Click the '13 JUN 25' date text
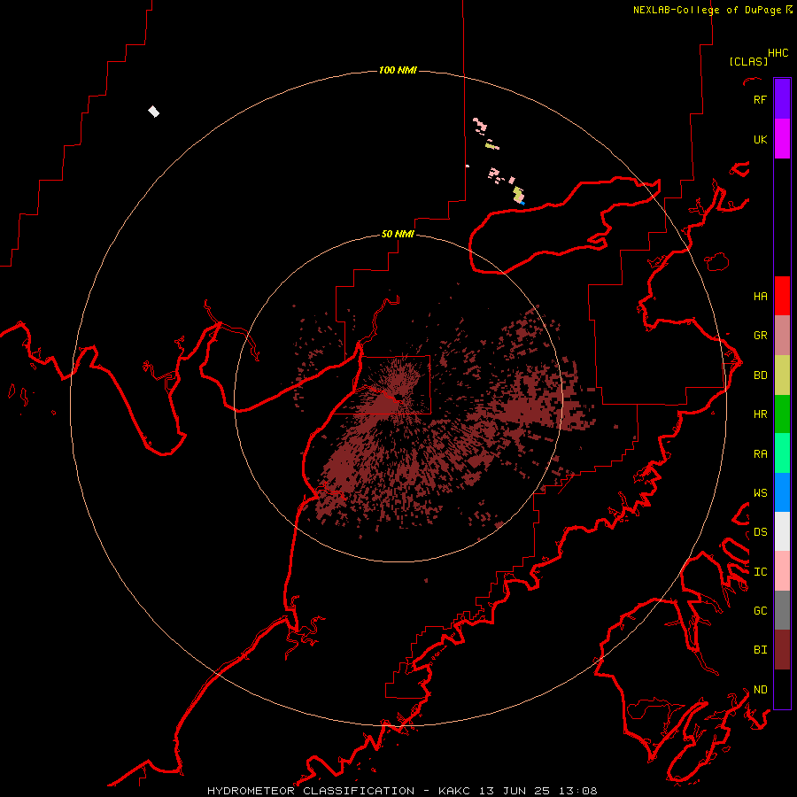 (x=515, y=791)
